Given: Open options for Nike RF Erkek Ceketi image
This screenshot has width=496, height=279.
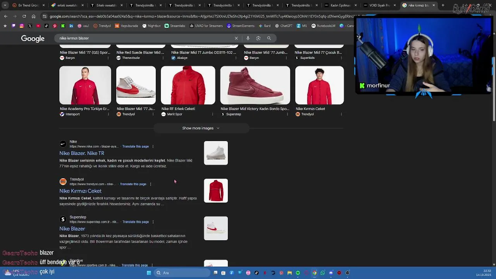Looking at the screenshot, I should (x=212, y=114).
